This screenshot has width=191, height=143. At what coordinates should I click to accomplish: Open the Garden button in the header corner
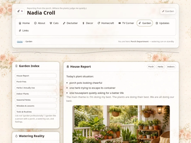[x=168, y=11]
